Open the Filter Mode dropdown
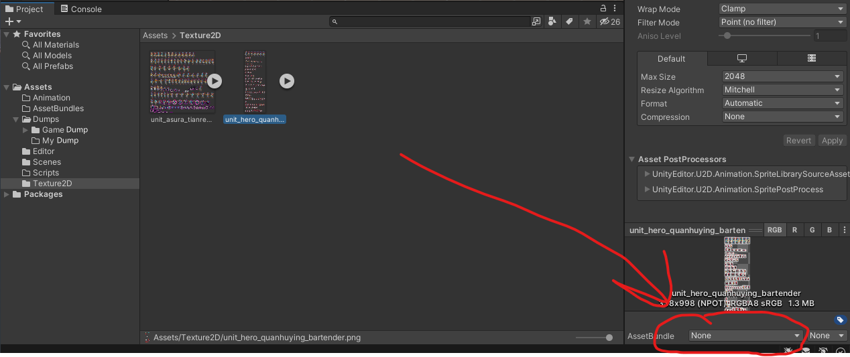Screen dimensions: 850x357 (x=782, y=22)
